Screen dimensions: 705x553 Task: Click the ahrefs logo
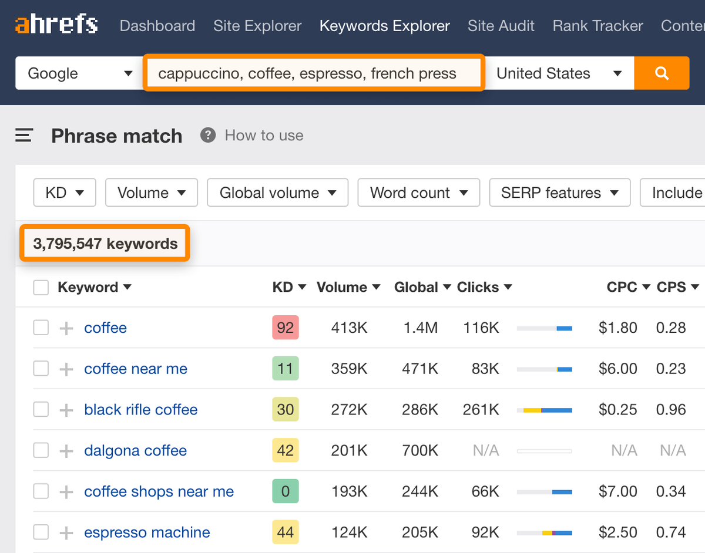(x=56, y=25)
